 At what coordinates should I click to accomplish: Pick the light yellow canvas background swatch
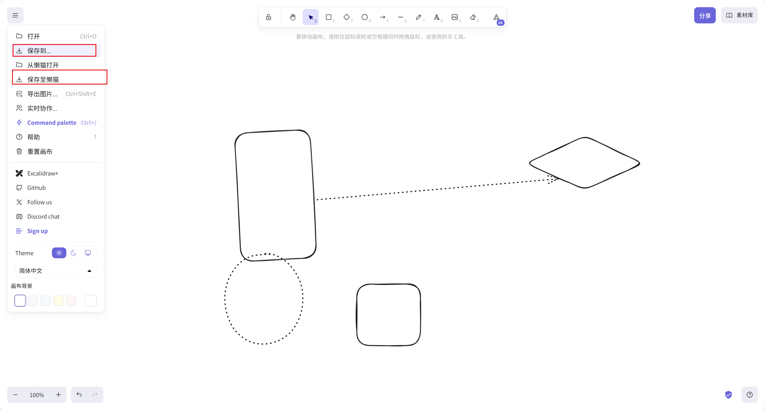pyautogui.click(x=58, y=301)
